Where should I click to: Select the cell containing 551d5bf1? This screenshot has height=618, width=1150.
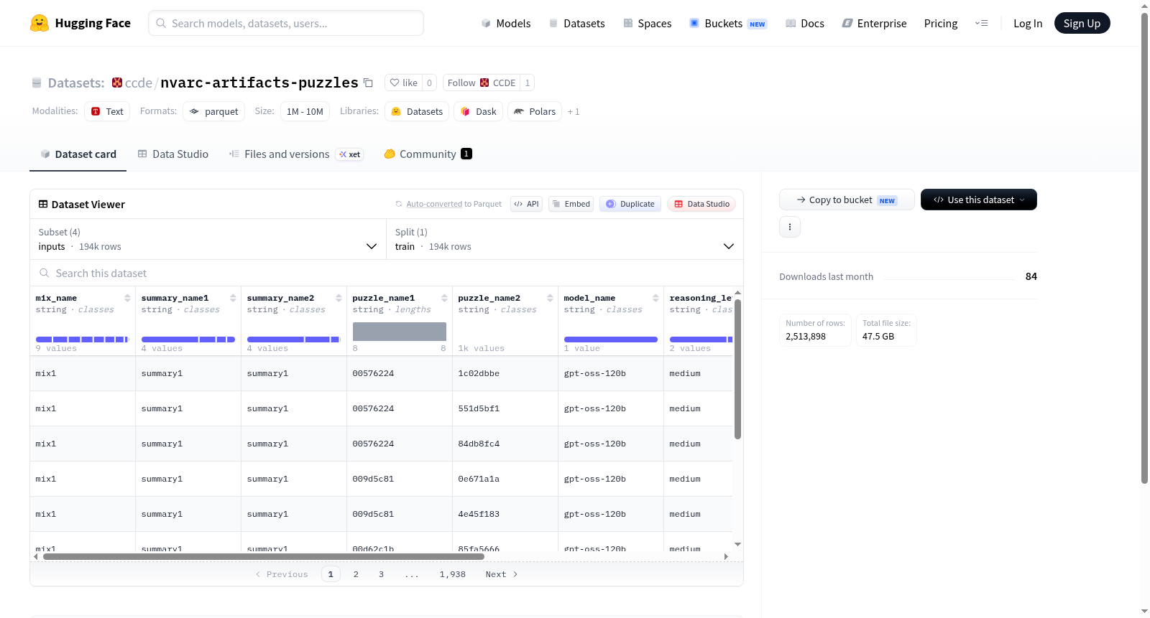(505, 408)
